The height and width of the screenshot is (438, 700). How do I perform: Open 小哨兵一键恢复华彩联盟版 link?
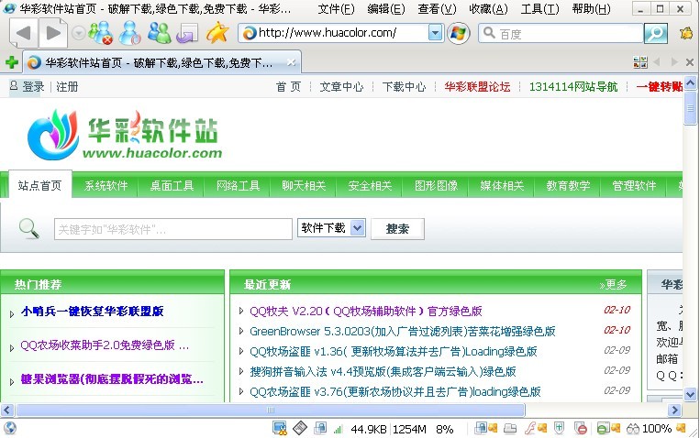tap(92, 311)
